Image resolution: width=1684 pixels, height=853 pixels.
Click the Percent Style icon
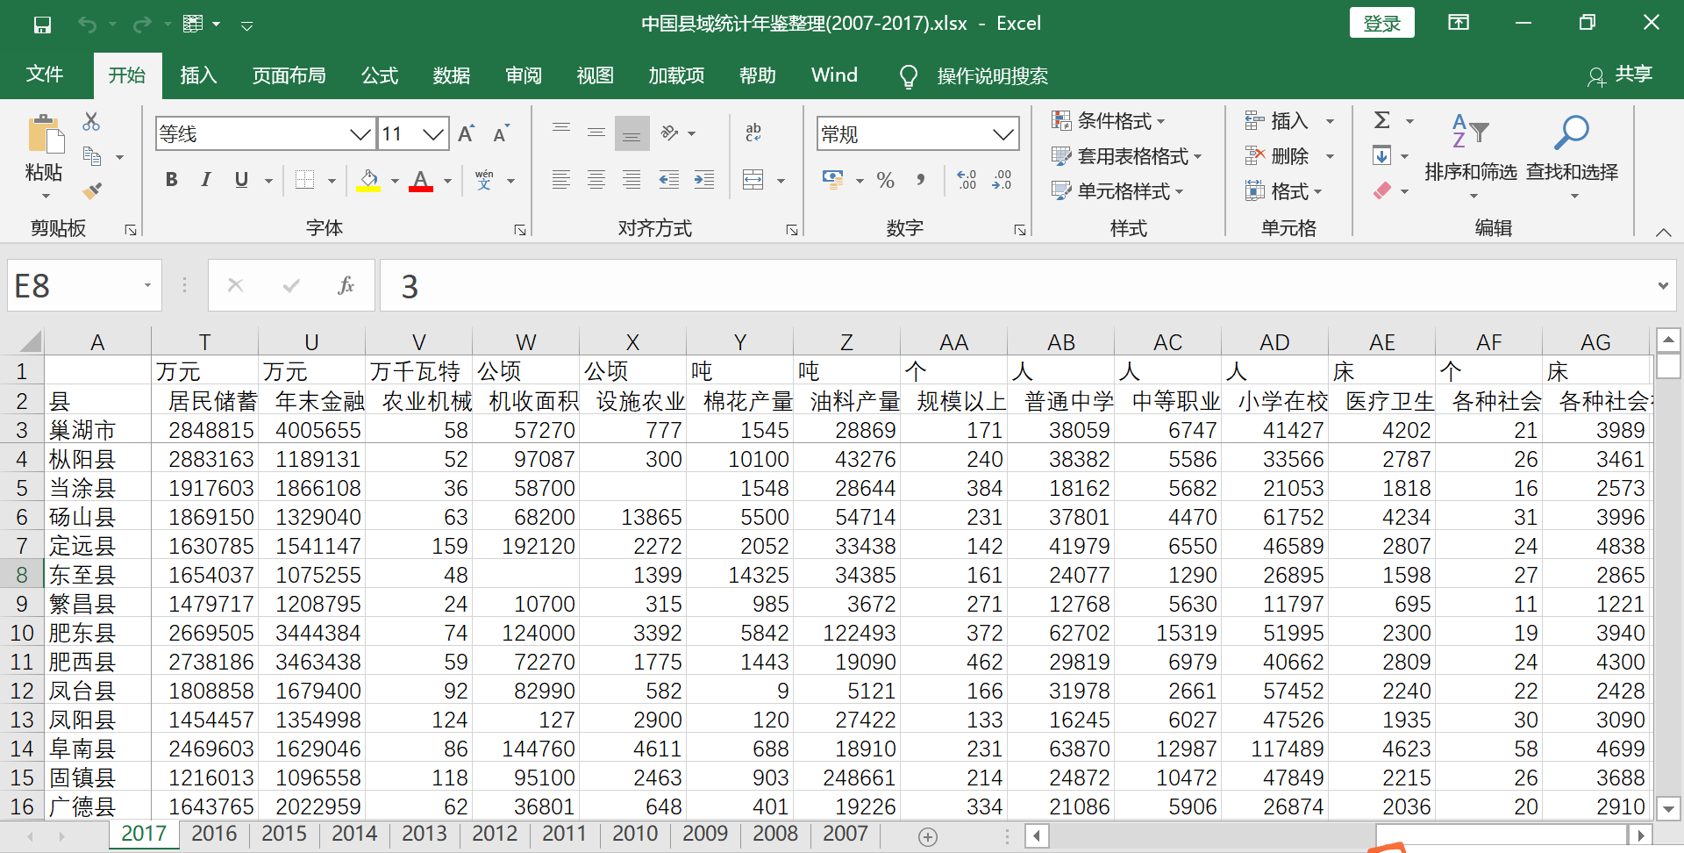point(886,181)
